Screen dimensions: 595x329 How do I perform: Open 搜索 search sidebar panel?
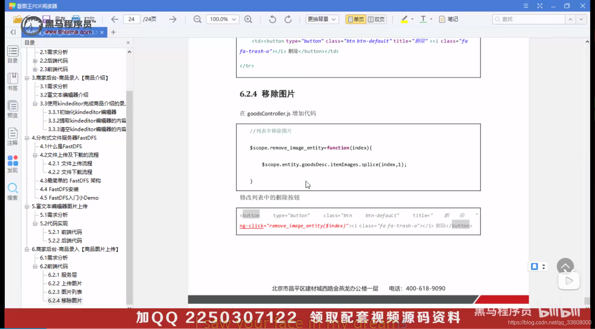click(13, 191)
